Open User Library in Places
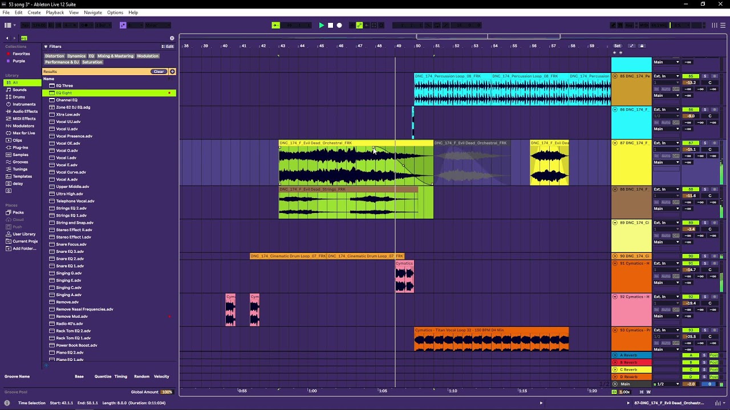730x410 pixels. pos(24,234)
